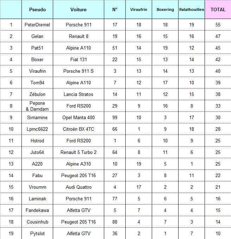Click the Fiat 131 cell
The width and height of the screenshot is (231, 239).
click(79, 60)
